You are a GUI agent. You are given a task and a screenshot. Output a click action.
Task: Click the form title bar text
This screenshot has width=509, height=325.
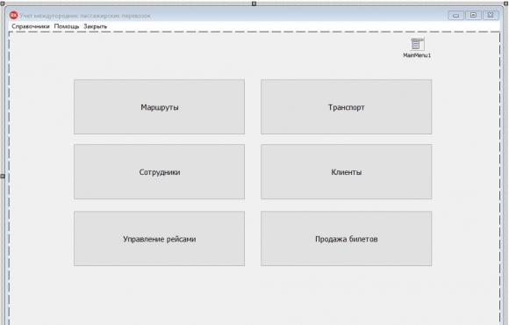85,16
